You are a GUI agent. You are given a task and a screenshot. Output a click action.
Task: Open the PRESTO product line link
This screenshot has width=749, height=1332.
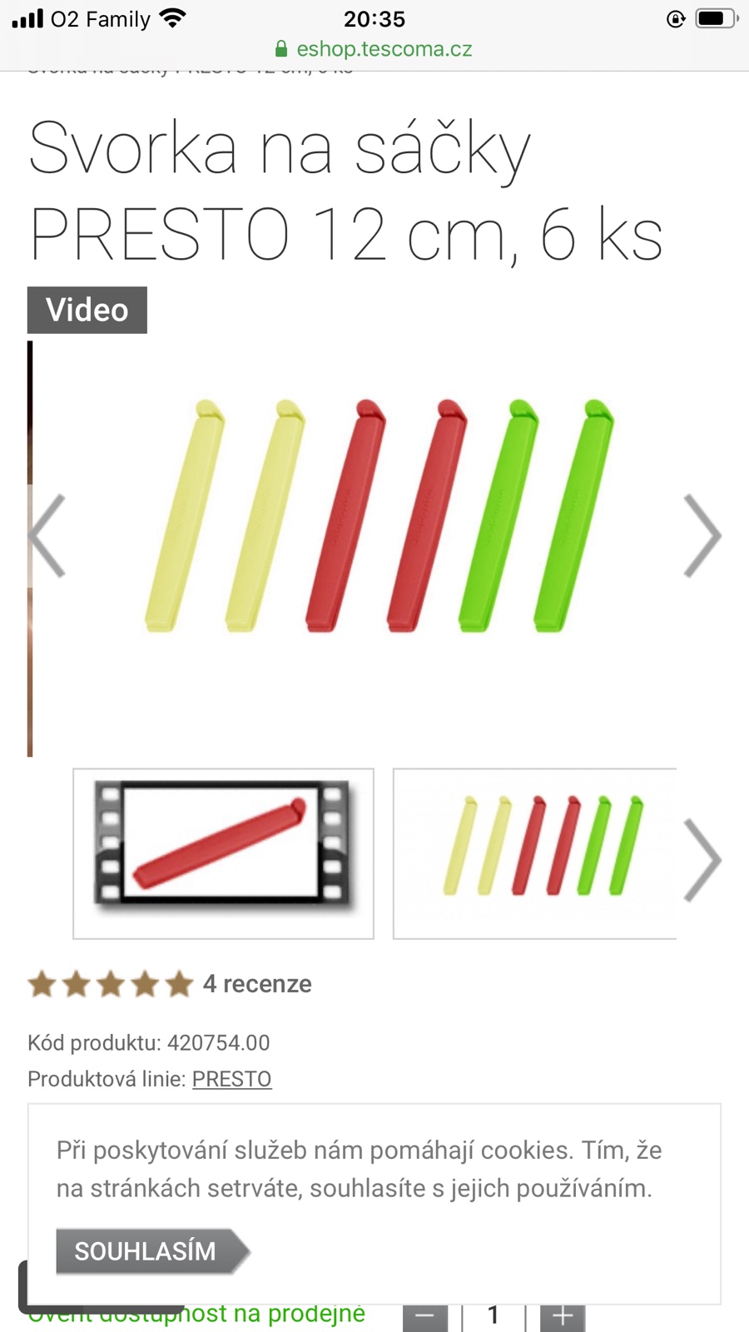click(x=231, y=1079)
